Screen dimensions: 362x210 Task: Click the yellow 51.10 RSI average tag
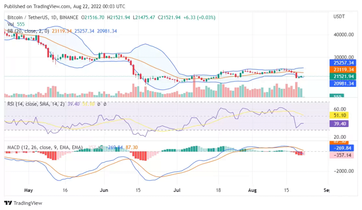pos(339,115)
